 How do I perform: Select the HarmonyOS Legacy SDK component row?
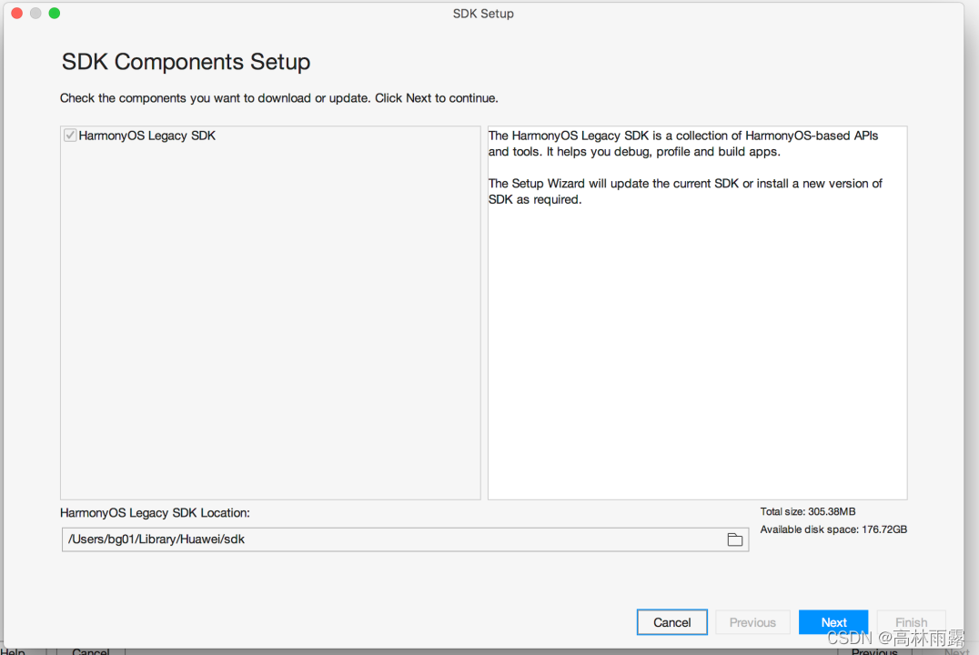click(270, 136)
